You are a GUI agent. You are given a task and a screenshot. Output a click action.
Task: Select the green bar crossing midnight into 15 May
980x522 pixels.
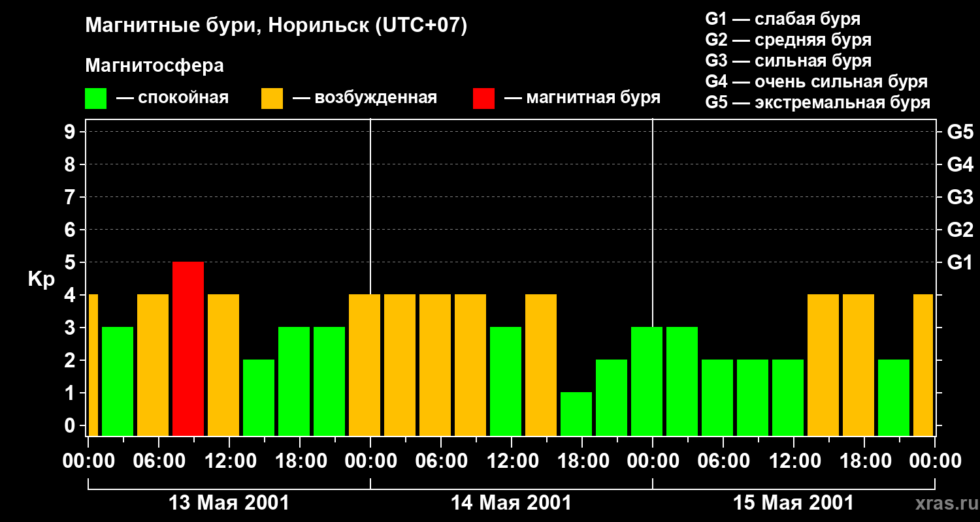pos(647,381)
